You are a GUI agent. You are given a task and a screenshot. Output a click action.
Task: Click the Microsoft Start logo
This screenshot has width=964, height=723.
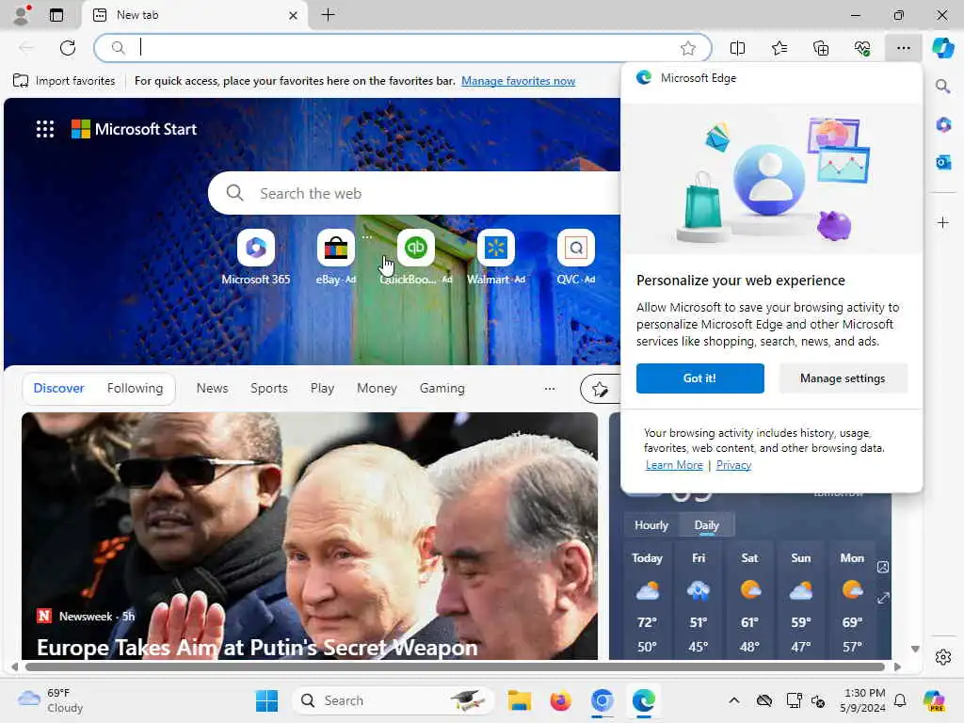click(134, 129)
